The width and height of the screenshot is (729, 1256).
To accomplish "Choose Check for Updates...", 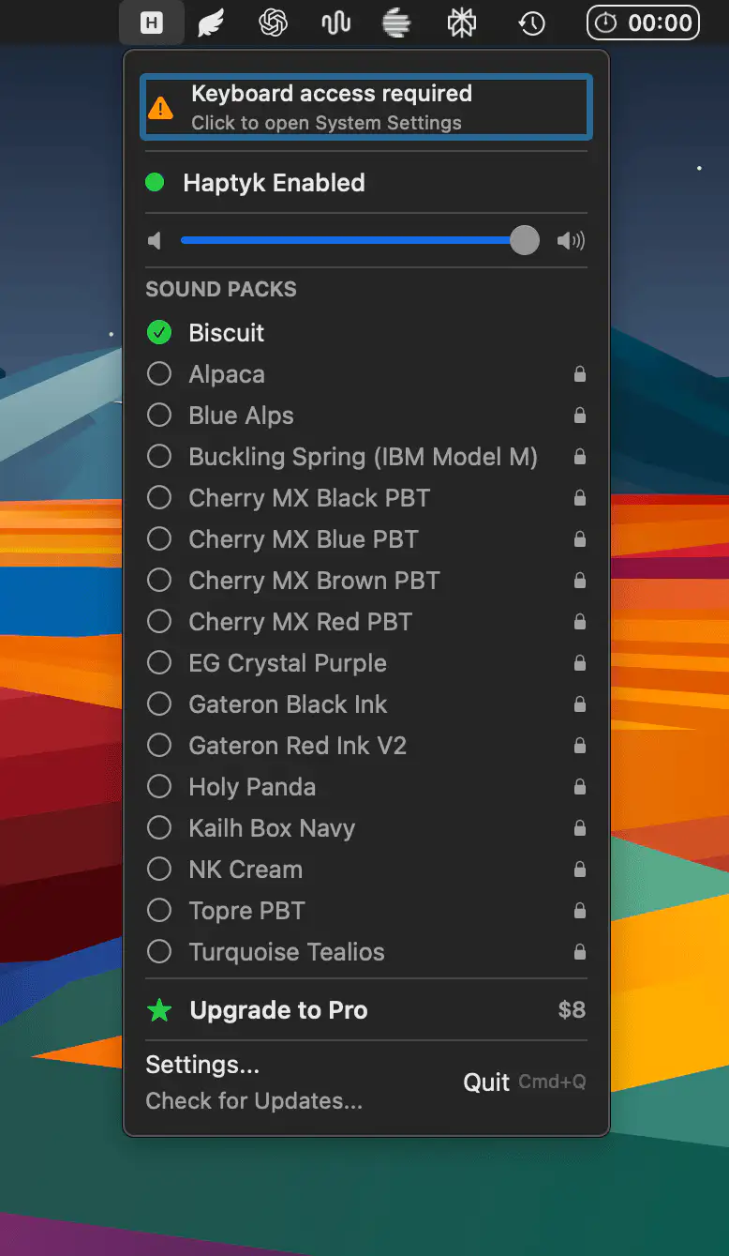I will (x=254, y=1100).
